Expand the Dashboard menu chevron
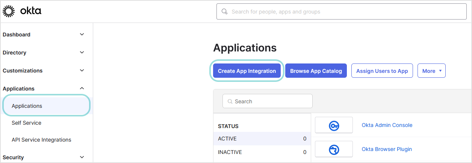Image resolution: width=472 pixels, height=163 pixels. [x=82, y=35]
